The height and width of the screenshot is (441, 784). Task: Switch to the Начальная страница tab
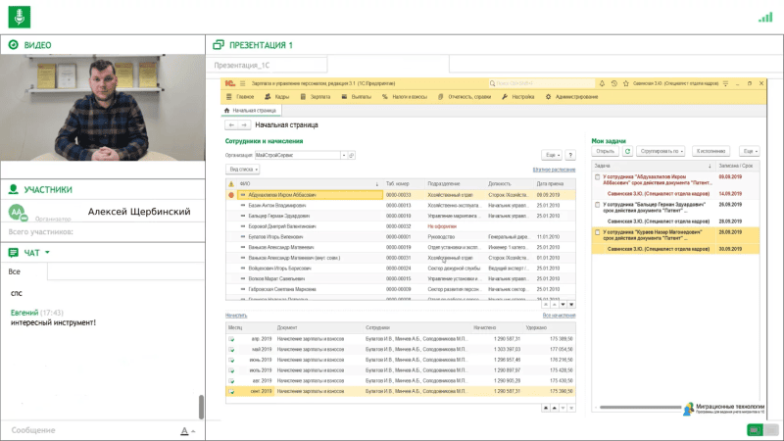coord(252,111)
